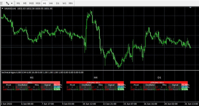Set the weekly W1 timeframe
Viewport: 199px width, 106px height.
64,3
